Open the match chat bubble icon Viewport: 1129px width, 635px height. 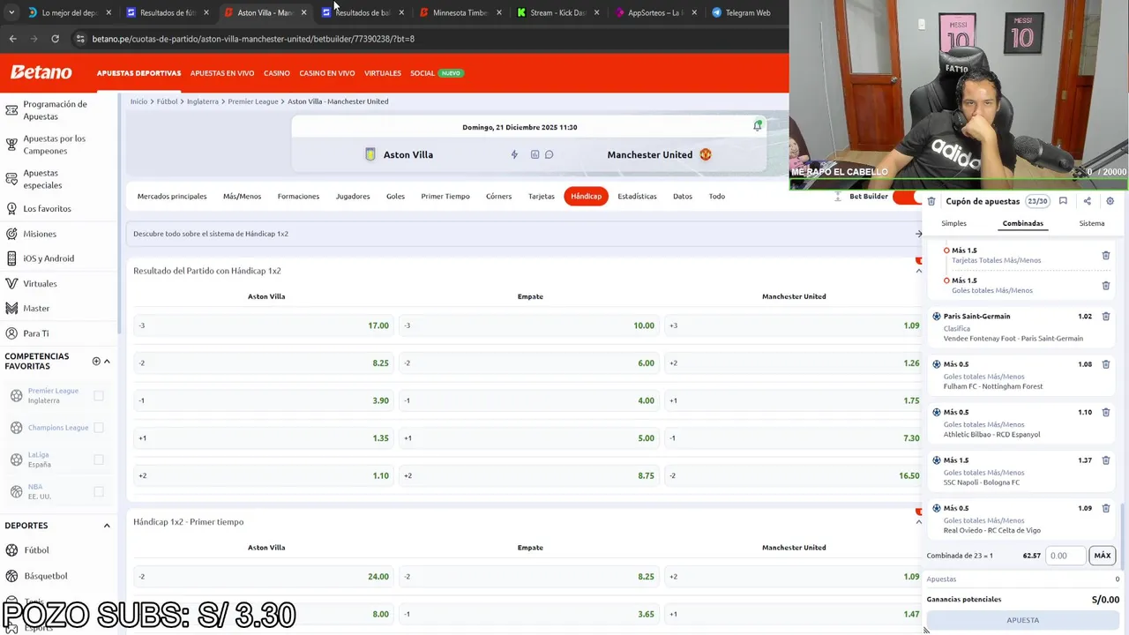tap(549, 154)
